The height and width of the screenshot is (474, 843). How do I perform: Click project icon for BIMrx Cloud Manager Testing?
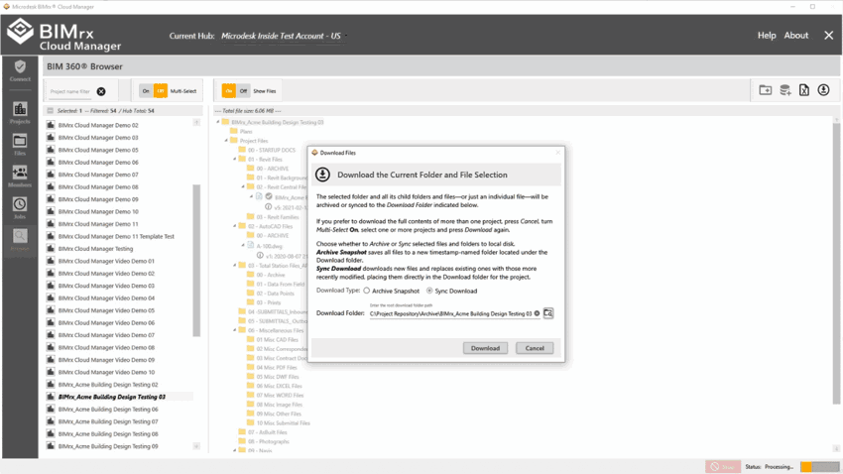[51, 248]
